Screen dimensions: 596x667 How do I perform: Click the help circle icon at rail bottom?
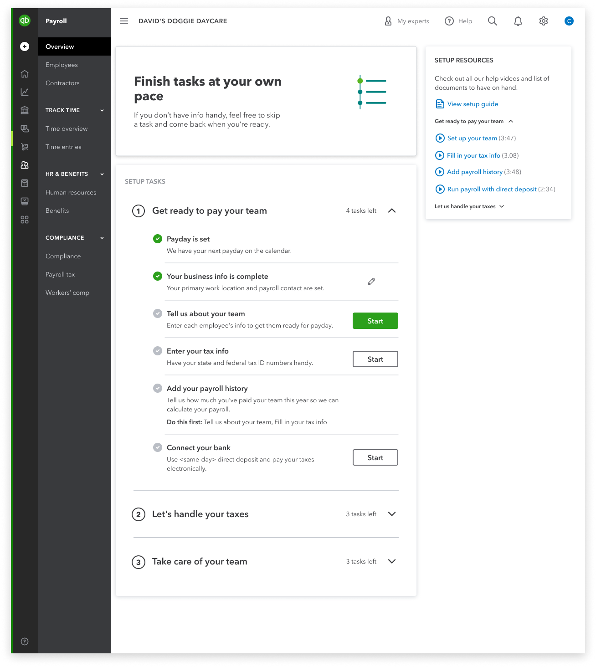tap(25, 641)
